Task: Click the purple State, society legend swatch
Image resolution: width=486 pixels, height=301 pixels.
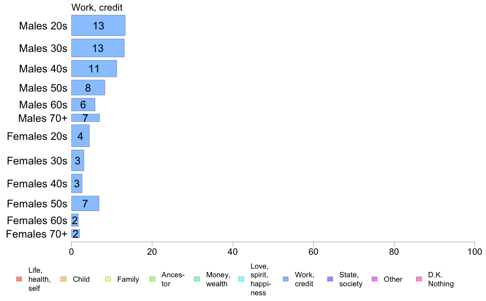Action: point(330,279)
